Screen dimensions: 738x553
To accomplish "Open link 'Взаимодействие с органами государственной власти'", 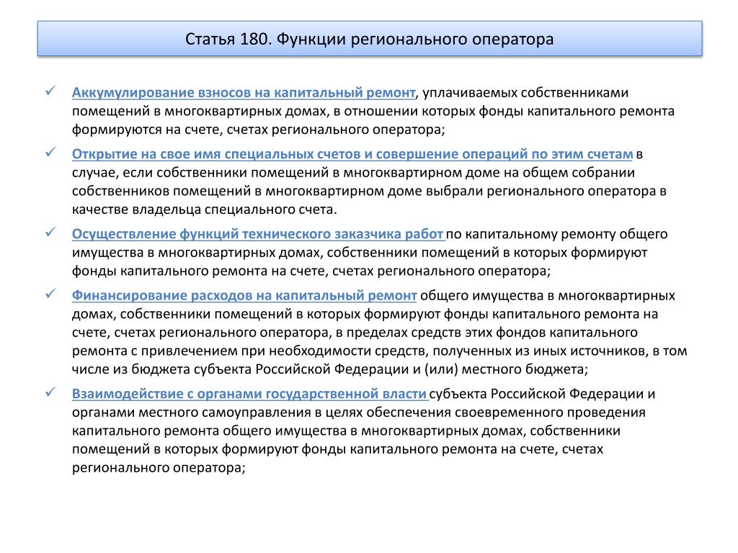I will pyautogui.click(x=249, y=394).
